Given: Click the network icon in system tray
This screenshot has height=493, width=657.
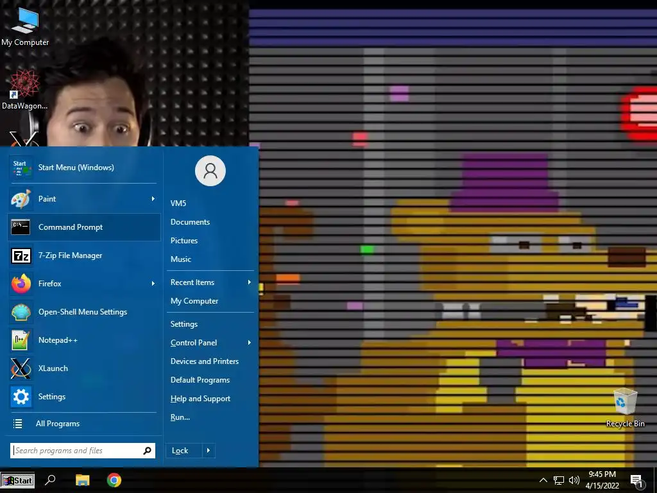Looking at the screenshot, I should (x=559, y=480).
